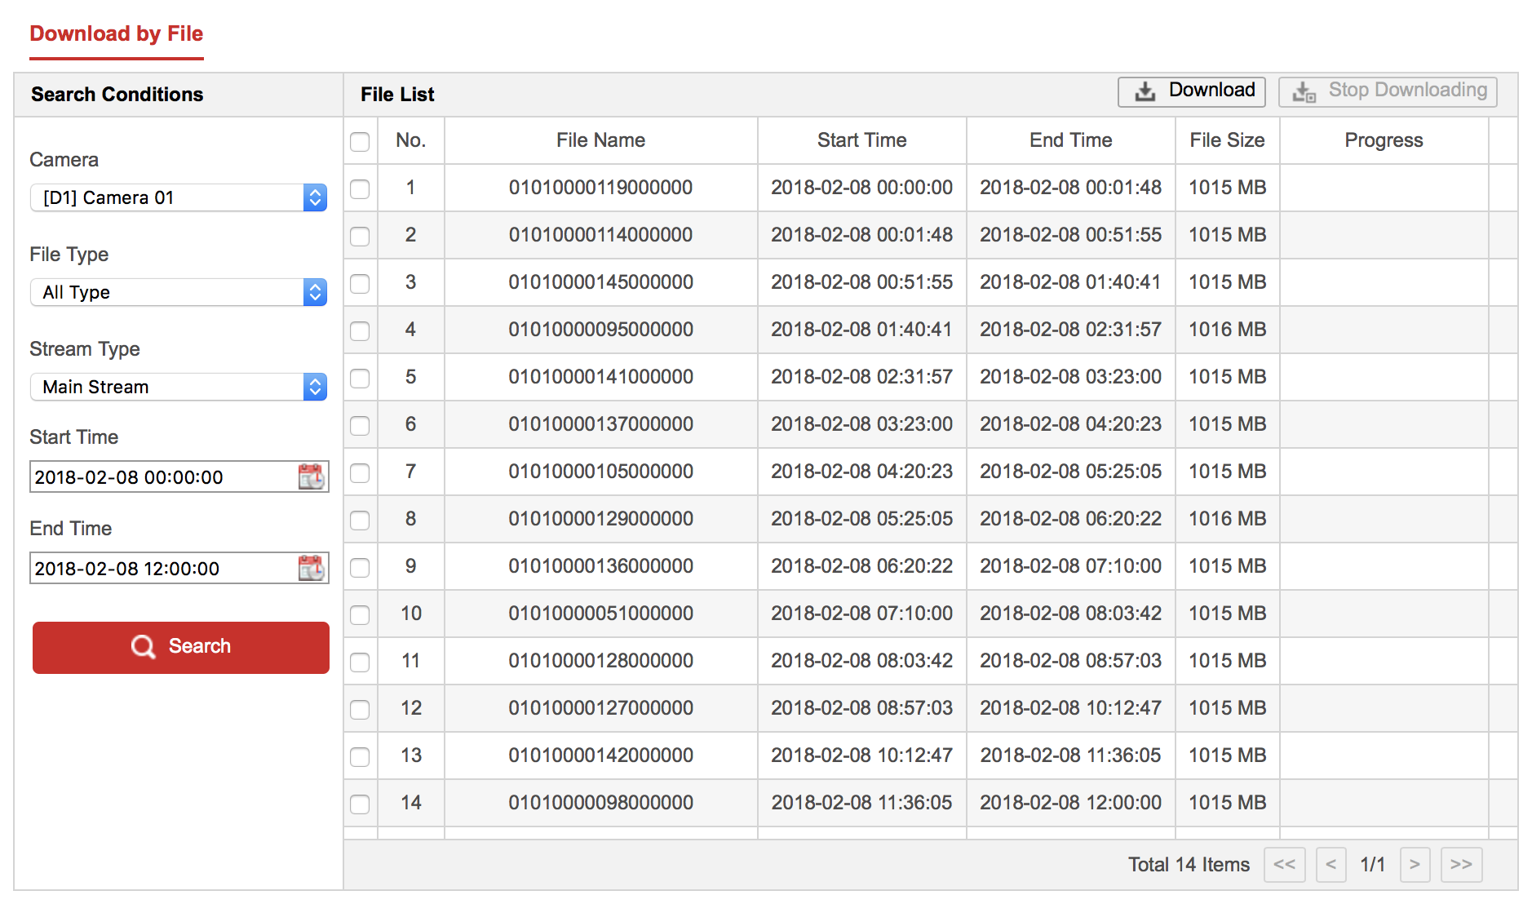Go to the previous results page
This screenshot has width=1532, height=904.
pos(1331,865)
